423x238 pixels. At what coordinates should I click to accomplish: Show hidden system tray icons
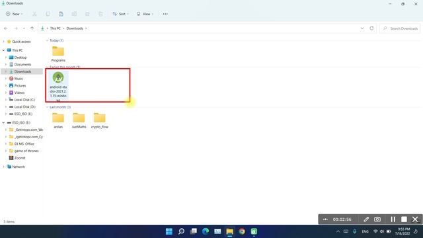(x=338, y=231)
